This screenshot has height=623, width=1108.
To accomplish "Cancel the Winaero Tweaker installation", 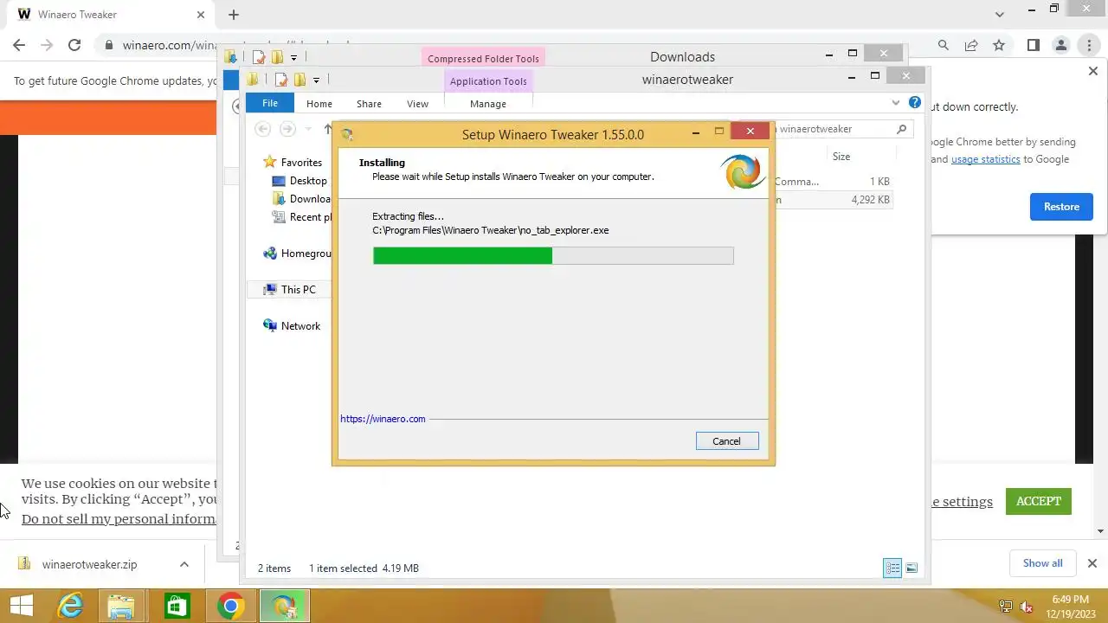I will click(726, 441).
